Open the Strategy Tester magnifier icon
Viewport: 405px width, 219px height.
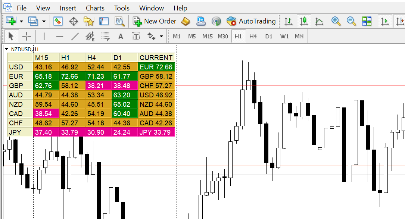coord(119,21)
